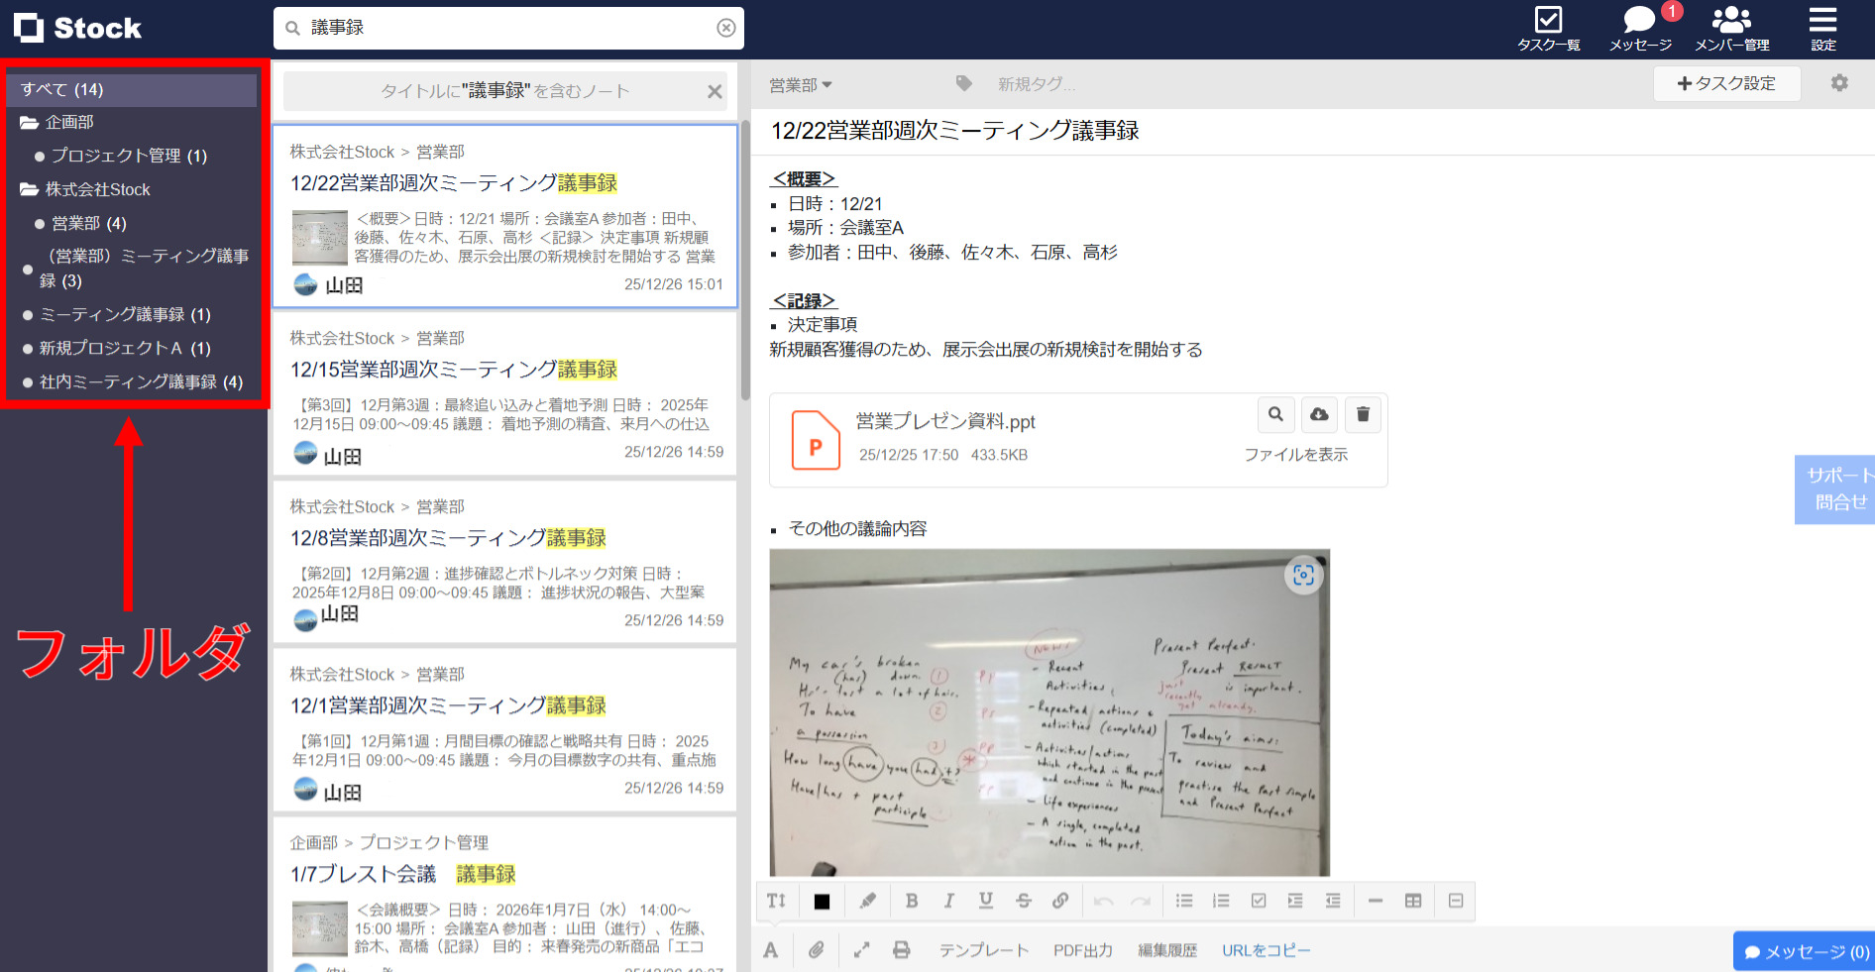Screen dimensions: 1875x972
Task: Copy the note URL via URLをコピー
Action: (1266, 949)
